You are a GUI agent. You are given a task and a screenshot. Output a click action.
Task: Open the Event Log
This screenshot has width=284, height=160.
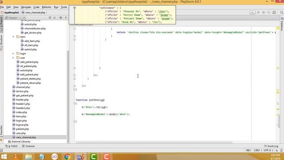click(271, 146)
